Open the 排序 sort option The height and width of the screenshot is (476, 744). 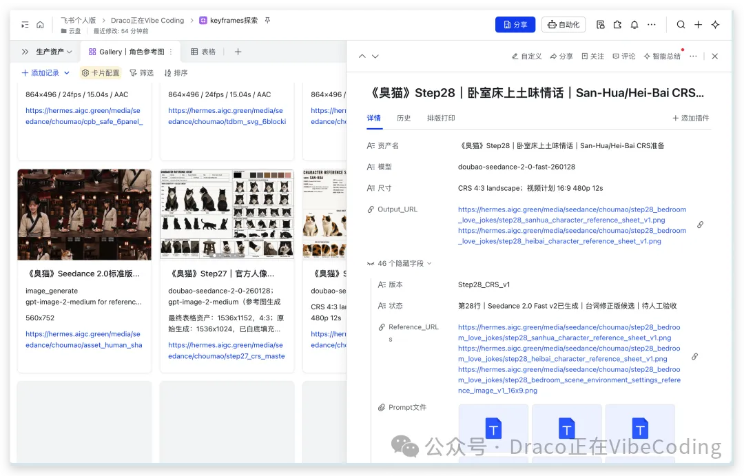pyautogui.click(x=176, y=72)
